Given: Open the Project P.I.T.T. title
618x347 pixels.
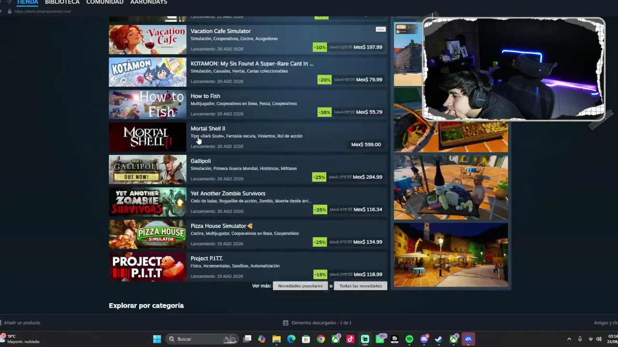Looking at the screenshot, I should click(207, 258).
